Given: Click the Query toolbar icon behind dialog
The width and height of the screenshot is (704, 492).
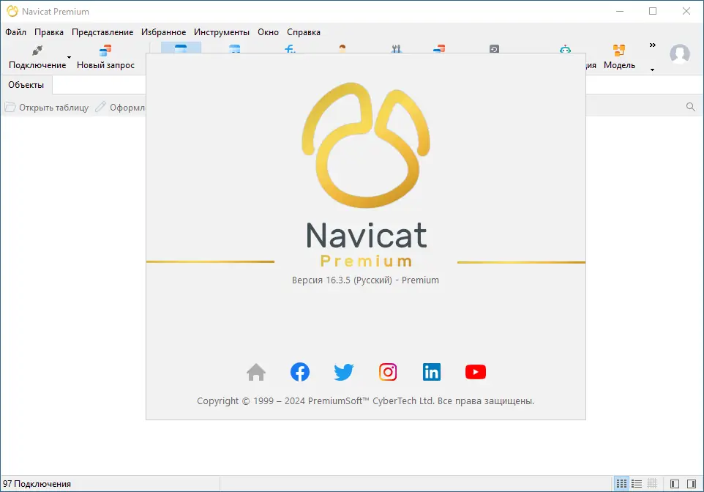Looking at the screenshot, I should 439,48.
